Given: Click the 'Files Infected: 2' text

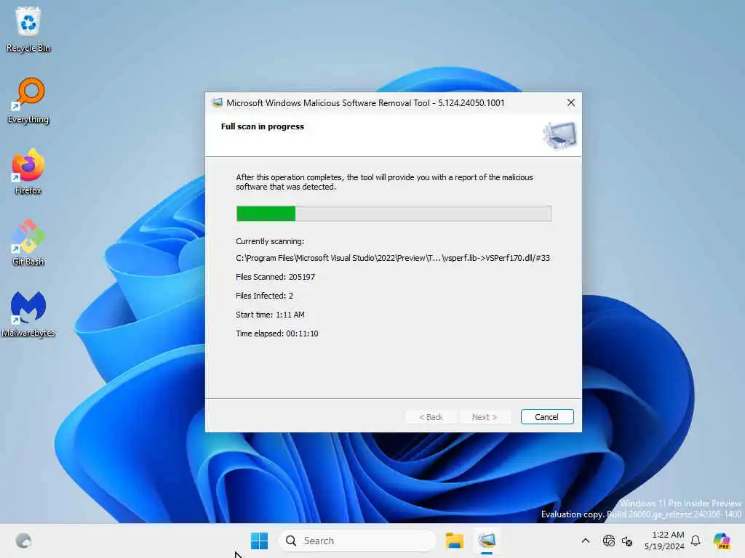Looking at the screenshot, I should point(264,296).
